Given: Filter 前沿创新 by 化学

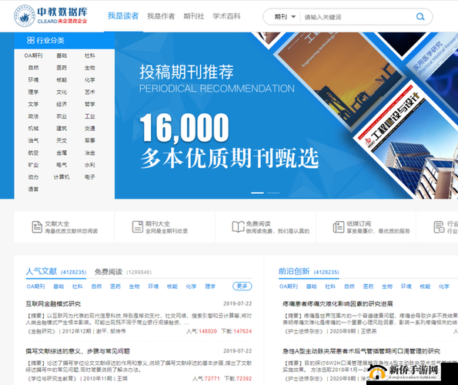Looking at the screenshot, I should [444, 286].
